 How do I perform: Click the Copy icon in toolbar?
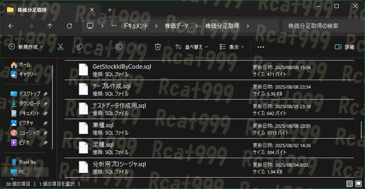click(80, 47)
